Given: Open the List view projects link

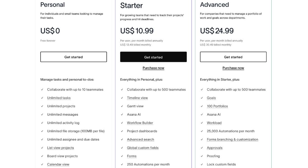Looking at the screenshot, I should pyautogui.click(x=60, y=148).
